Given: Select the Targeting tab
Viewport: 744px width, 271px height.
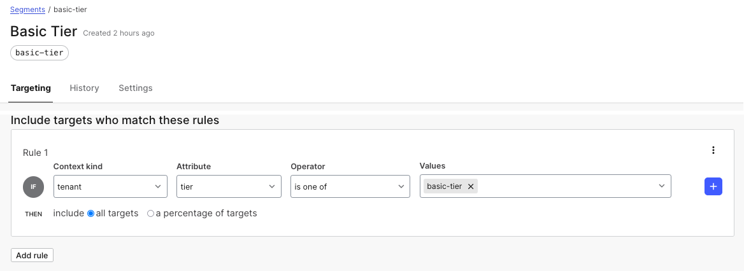Looking at the screenshot, I should [x=31, y=88].
